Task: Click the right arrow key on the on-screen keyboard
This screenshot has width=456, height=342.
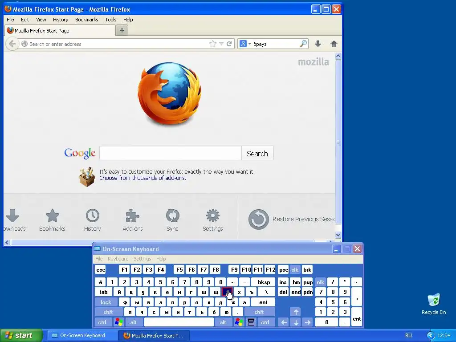Action: [308, 322]
